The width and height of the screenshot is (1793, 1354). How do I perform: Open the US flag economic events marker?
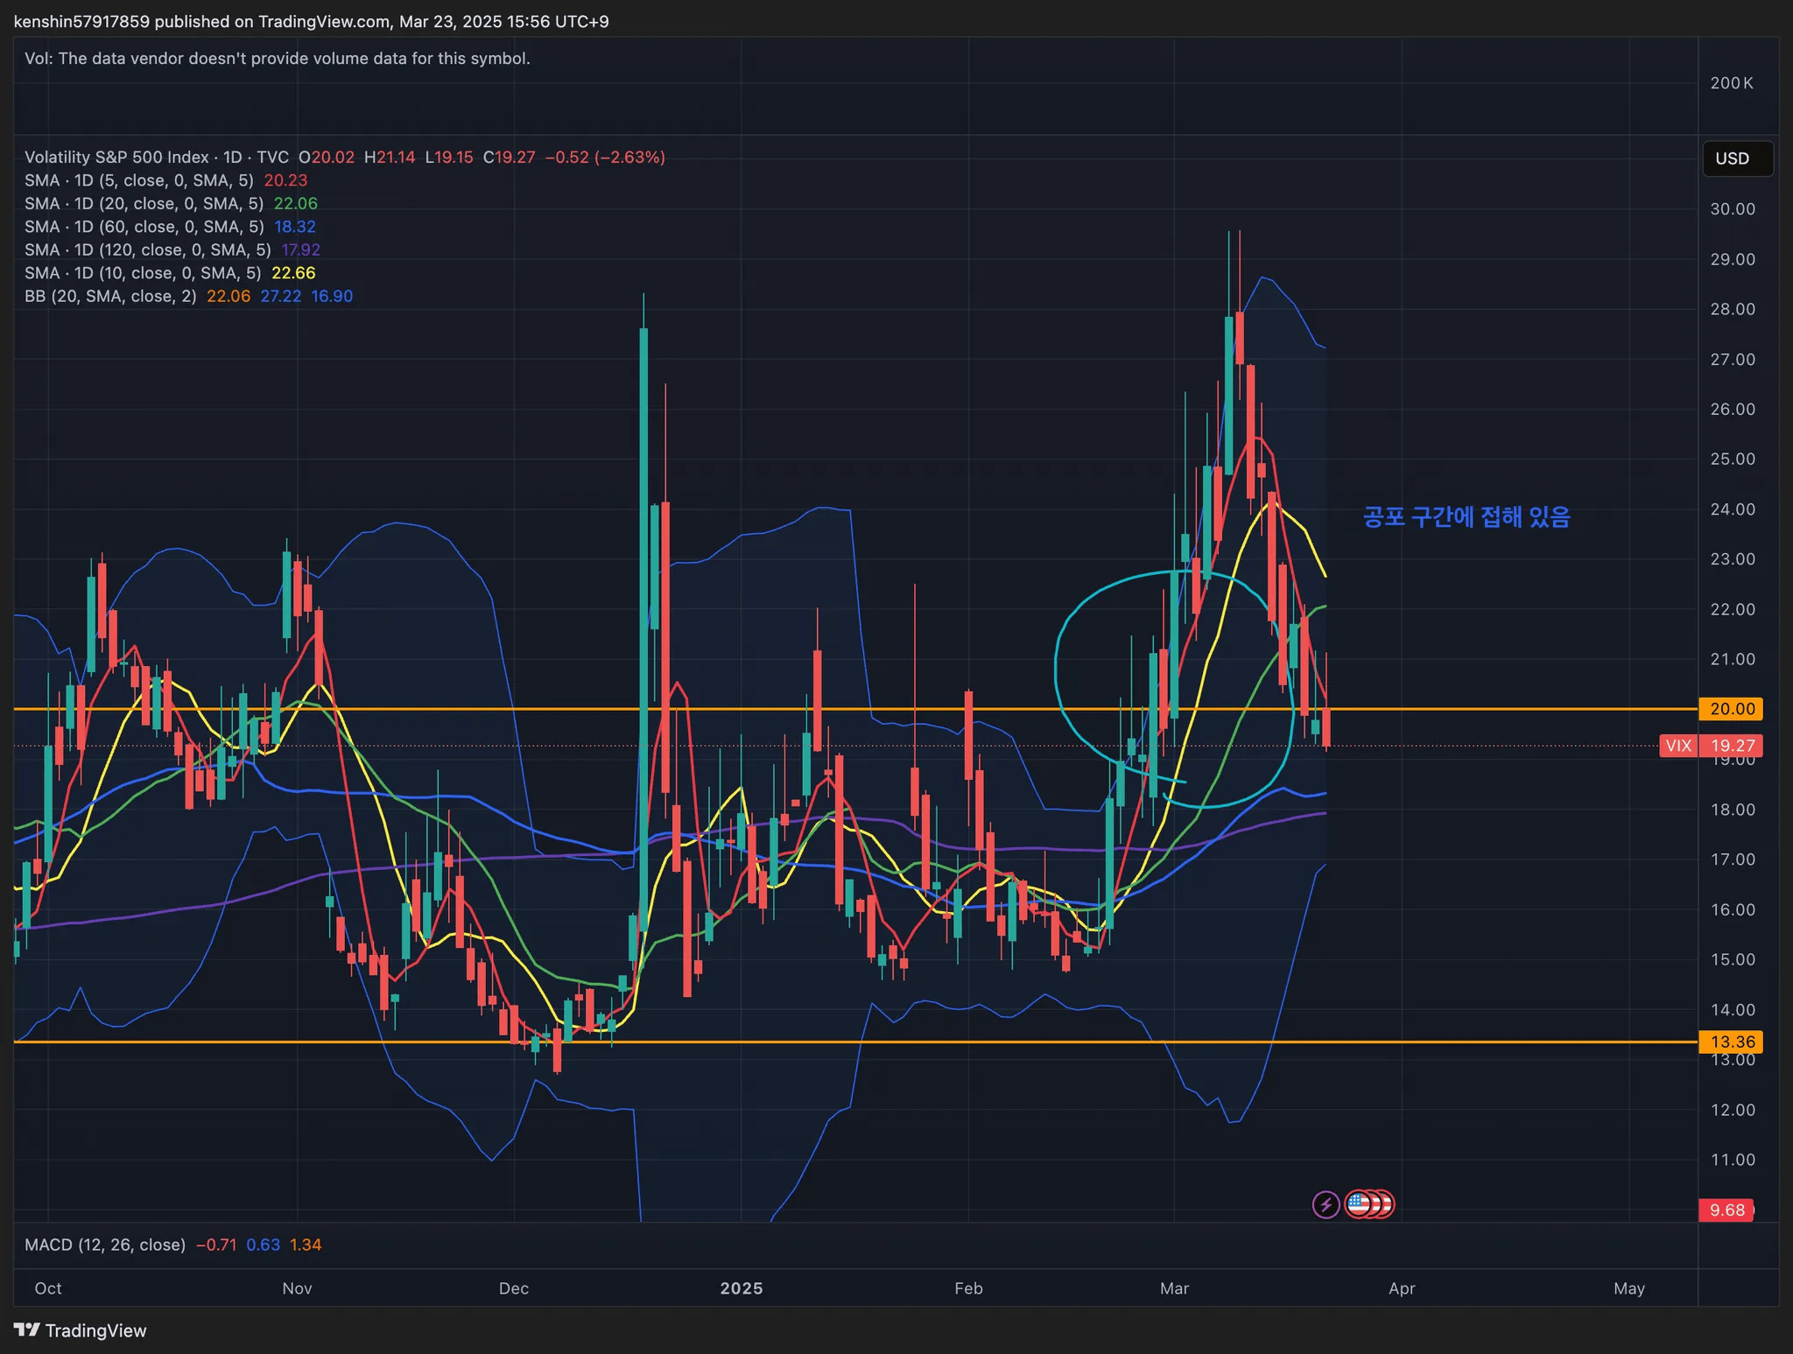coord(1359,1205)
